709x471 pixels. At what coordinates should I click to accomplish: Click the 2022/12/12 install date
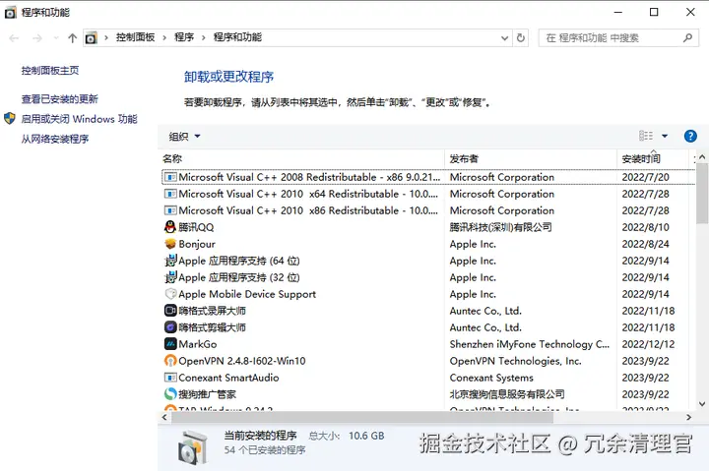[x=648, y=344]
